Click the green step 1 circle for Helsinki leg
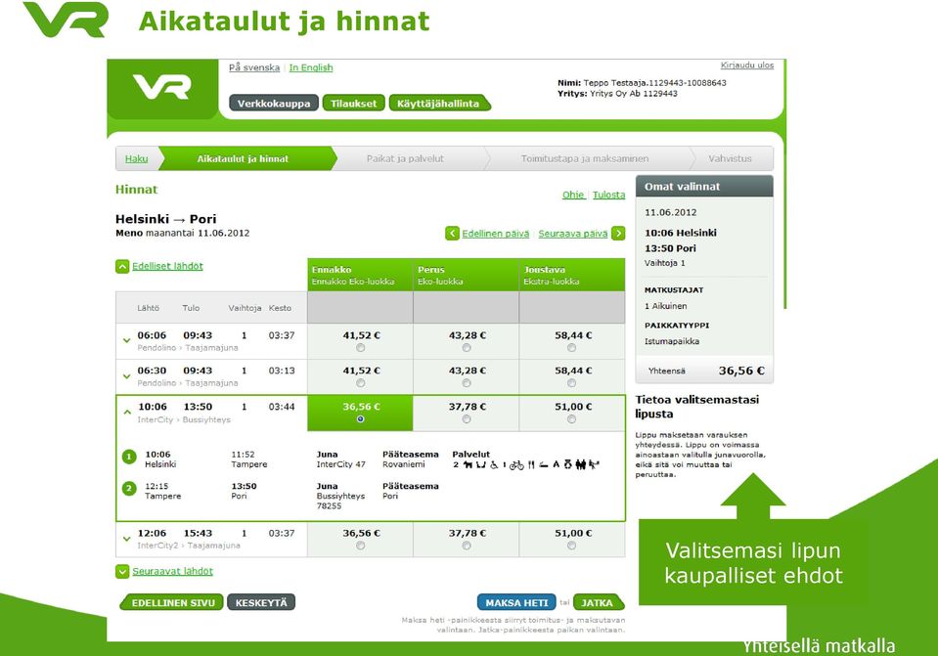This screenshot has height=656, width=938. [x=129, y=458]
